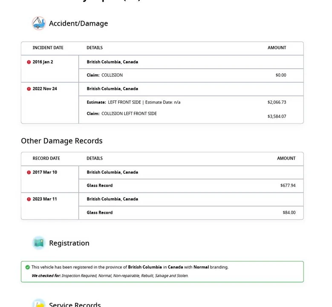Image resolution: width=332 pixels, height=307 pixels.
Task: Click AMOUNT header in Accident/Damage table
Action: pos(277,48)
